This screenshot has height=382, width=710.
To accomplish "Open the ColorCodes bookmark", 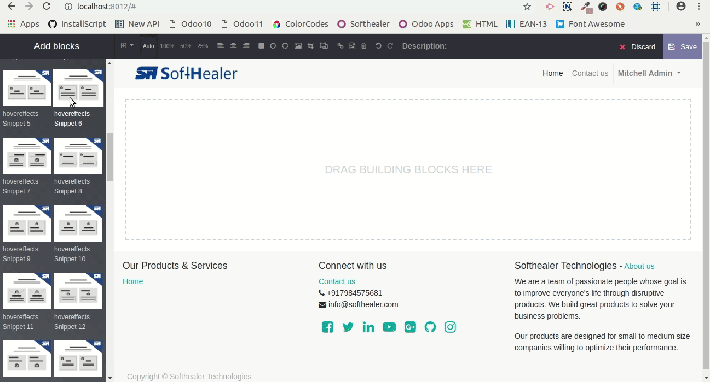I will 301,24.
